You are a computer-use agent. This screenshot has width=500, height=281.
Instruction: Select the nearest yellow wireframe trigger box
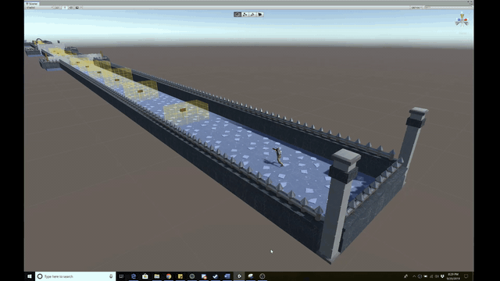click(x=186, y=112)
